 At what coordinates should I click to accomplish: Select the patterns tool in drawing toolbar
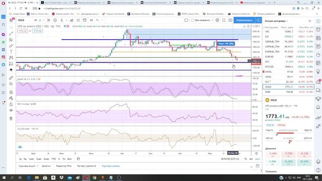tap(11, 58)
